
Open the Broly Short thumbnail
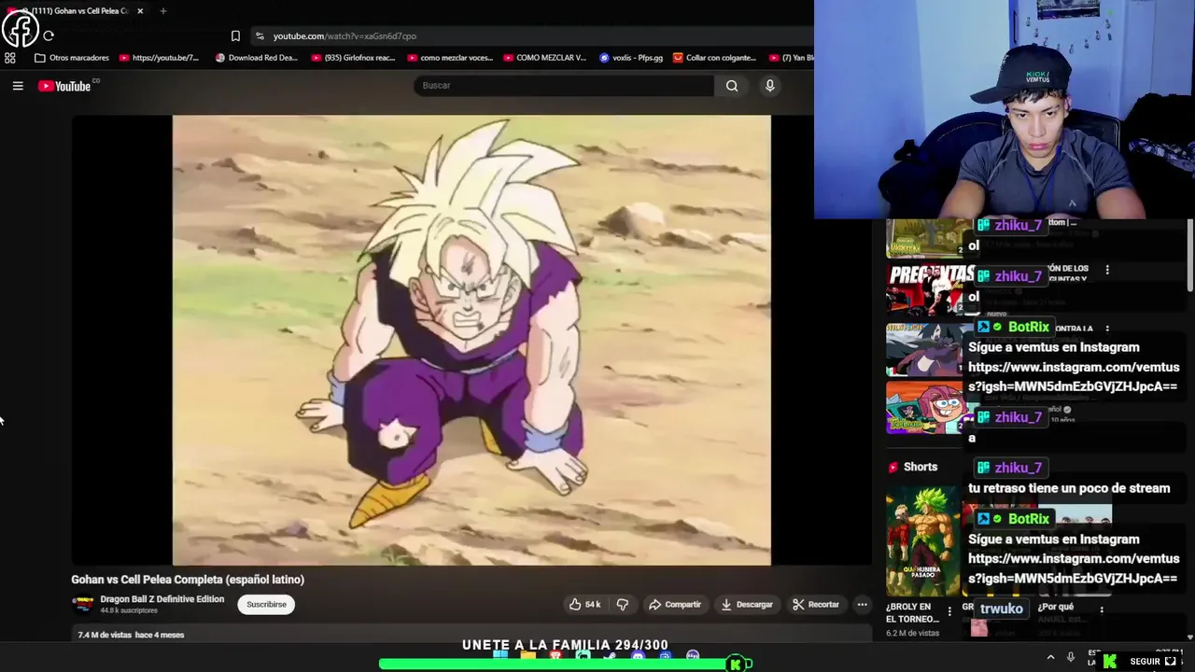pos(922,540)
